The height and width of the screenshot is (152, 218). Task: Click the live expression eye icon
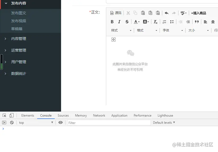click(61, 122)
